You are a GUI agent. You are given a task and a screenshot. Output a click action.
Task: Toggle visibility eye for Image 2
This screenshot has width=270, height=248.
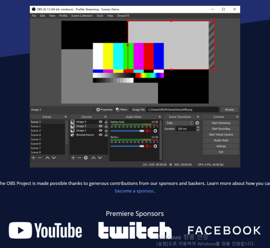pos(101,131)
